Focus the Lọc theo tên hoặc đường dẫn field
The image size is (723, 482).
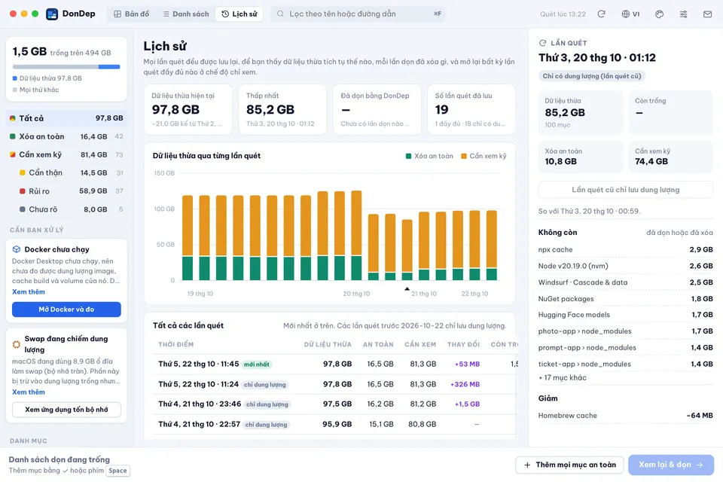[x=358, y=14]
